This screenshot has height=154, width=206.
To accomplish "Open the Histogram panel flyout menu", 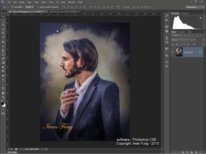I will pos(204,13).
